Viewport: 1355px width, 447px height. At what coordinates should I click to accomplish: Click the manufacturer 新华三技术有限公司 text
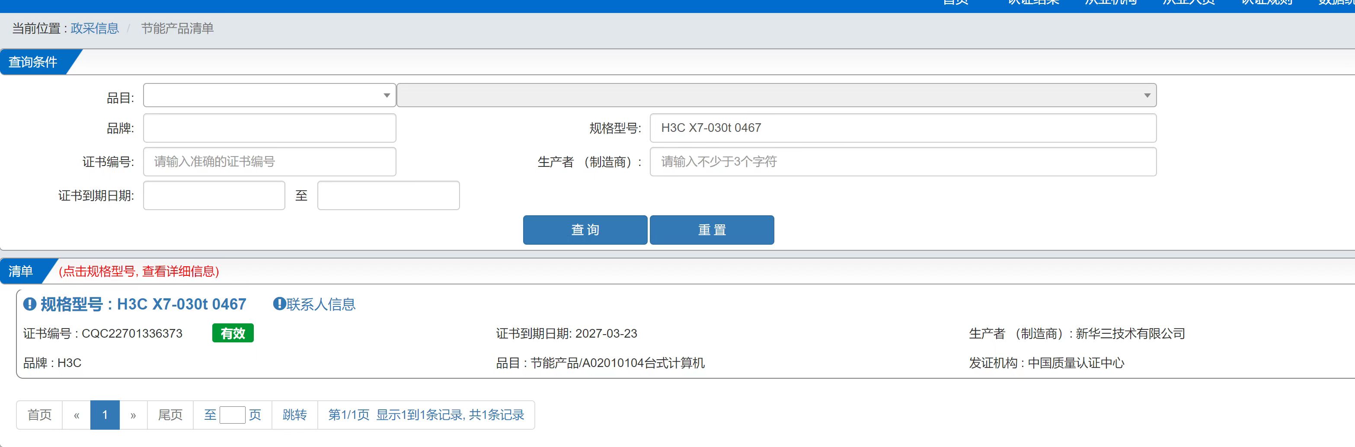click(1131, 333)
